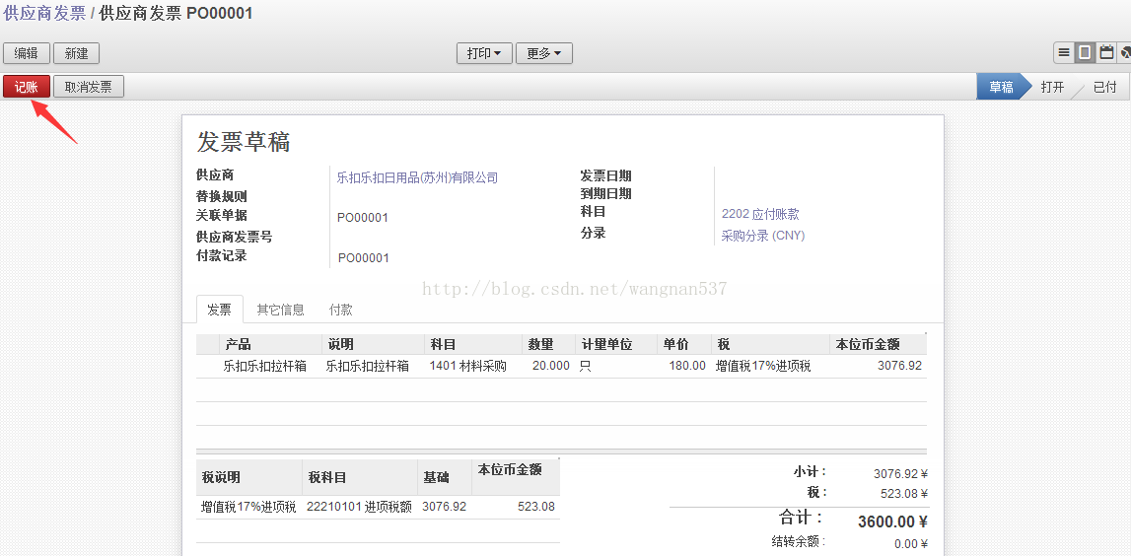The image size is (1131, 556).
Task: Click 乐扣乐扣拉杆箱 in the 产品 column
Action: click(264, 367)
